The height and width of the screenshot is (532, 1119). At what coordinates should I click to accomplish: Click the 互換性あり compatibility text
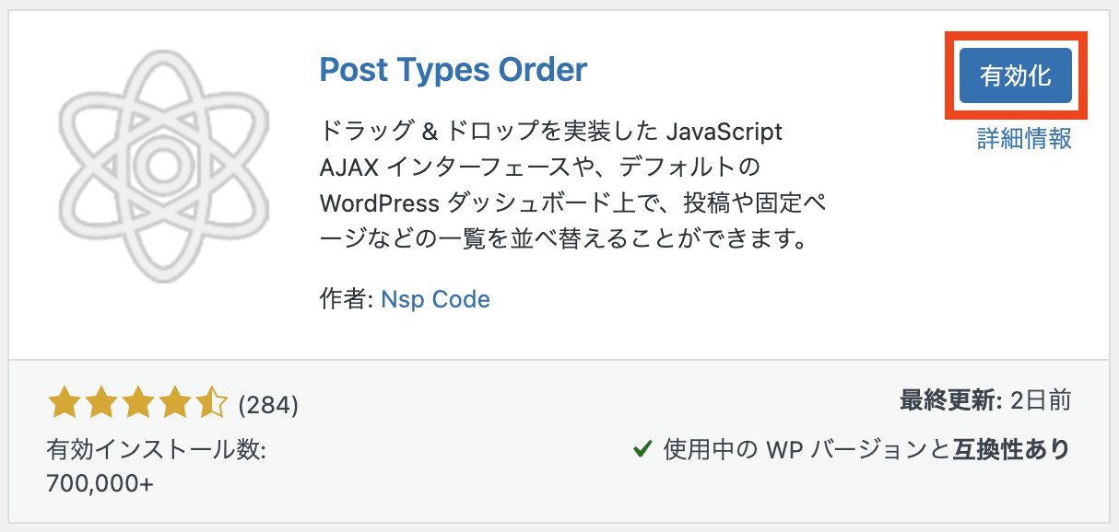(1010, 449)
